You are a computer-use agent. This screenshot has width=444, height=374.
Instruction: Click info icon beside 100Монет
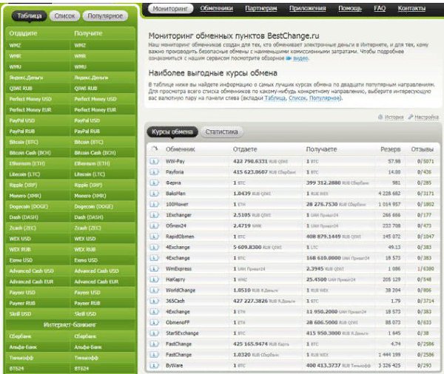(154, 204)
